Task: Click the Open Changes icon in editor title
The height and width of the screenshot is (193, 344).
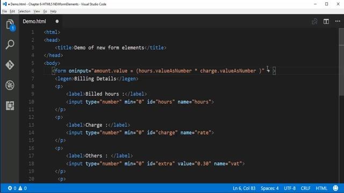Action: (x=314, y=21)
